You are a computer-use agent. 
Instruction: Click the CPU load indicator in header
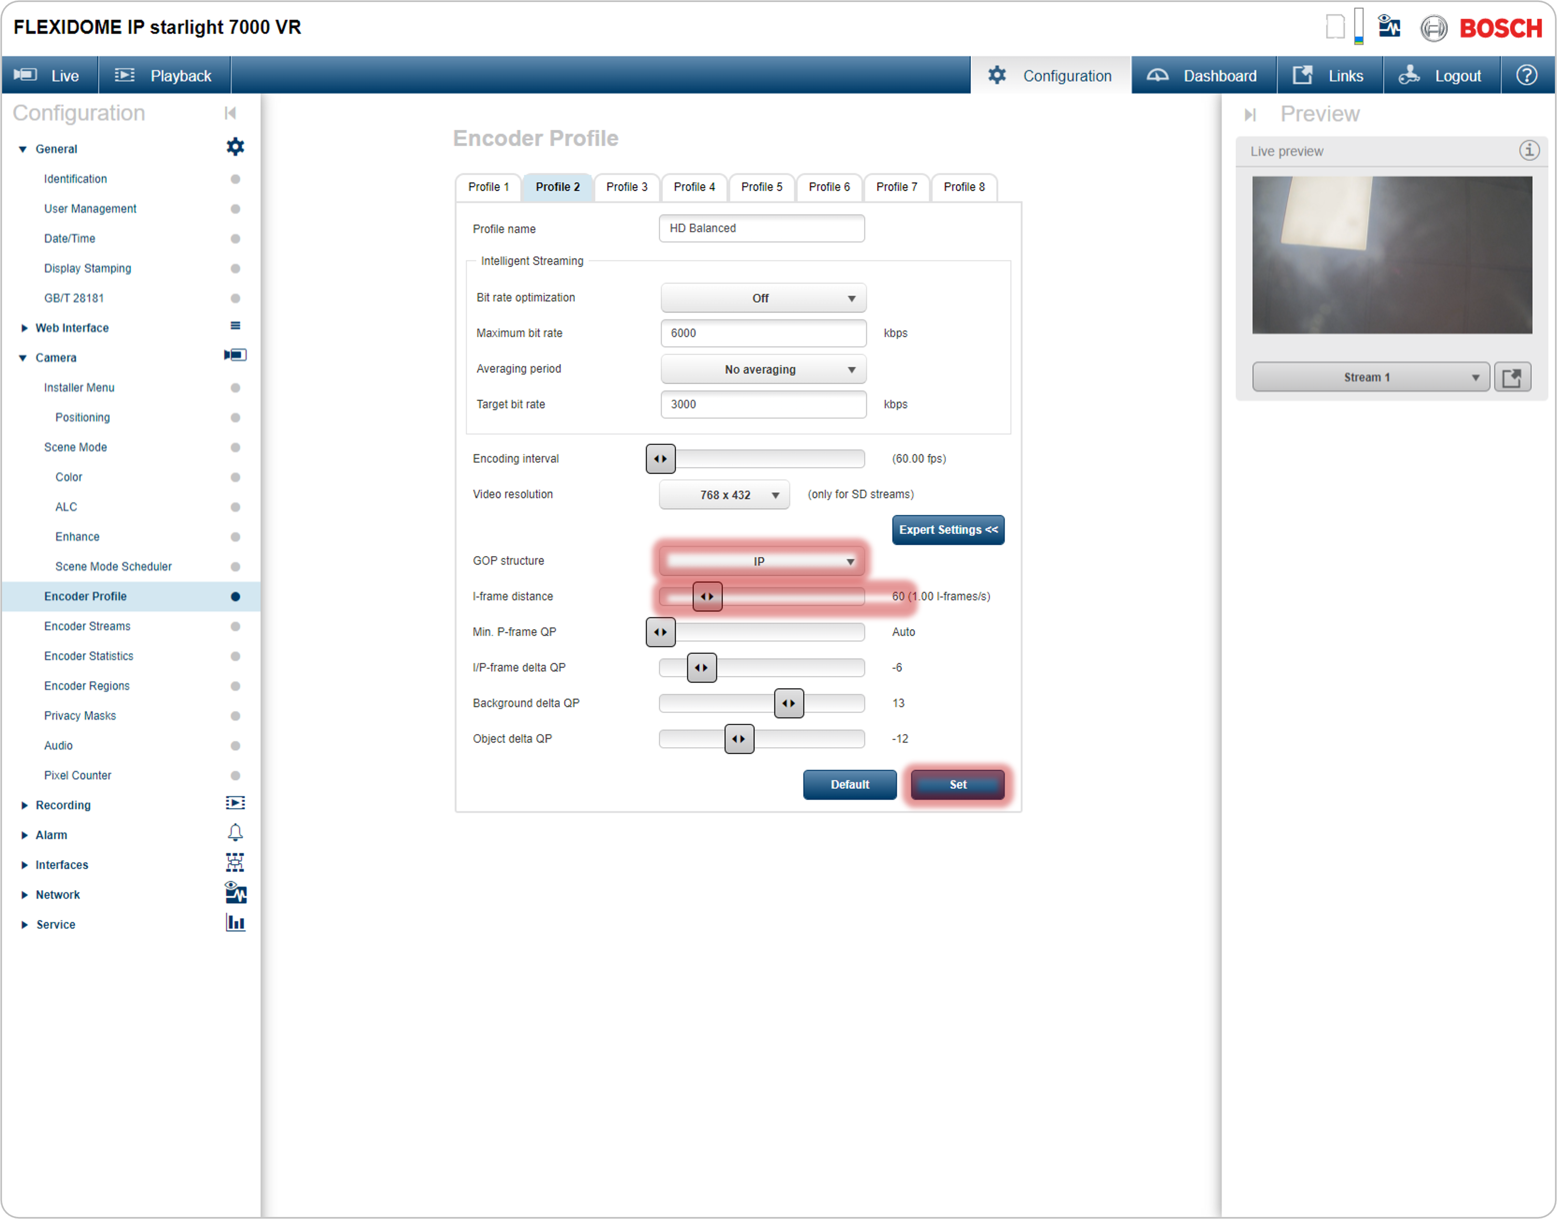point(1358,26)
